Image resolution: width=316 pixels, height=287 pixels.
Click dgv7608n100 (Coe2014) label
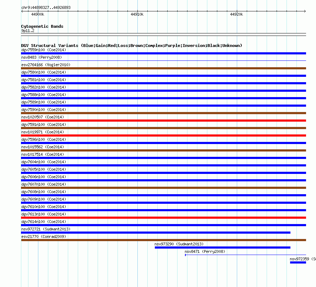click(x=44, y=192)
